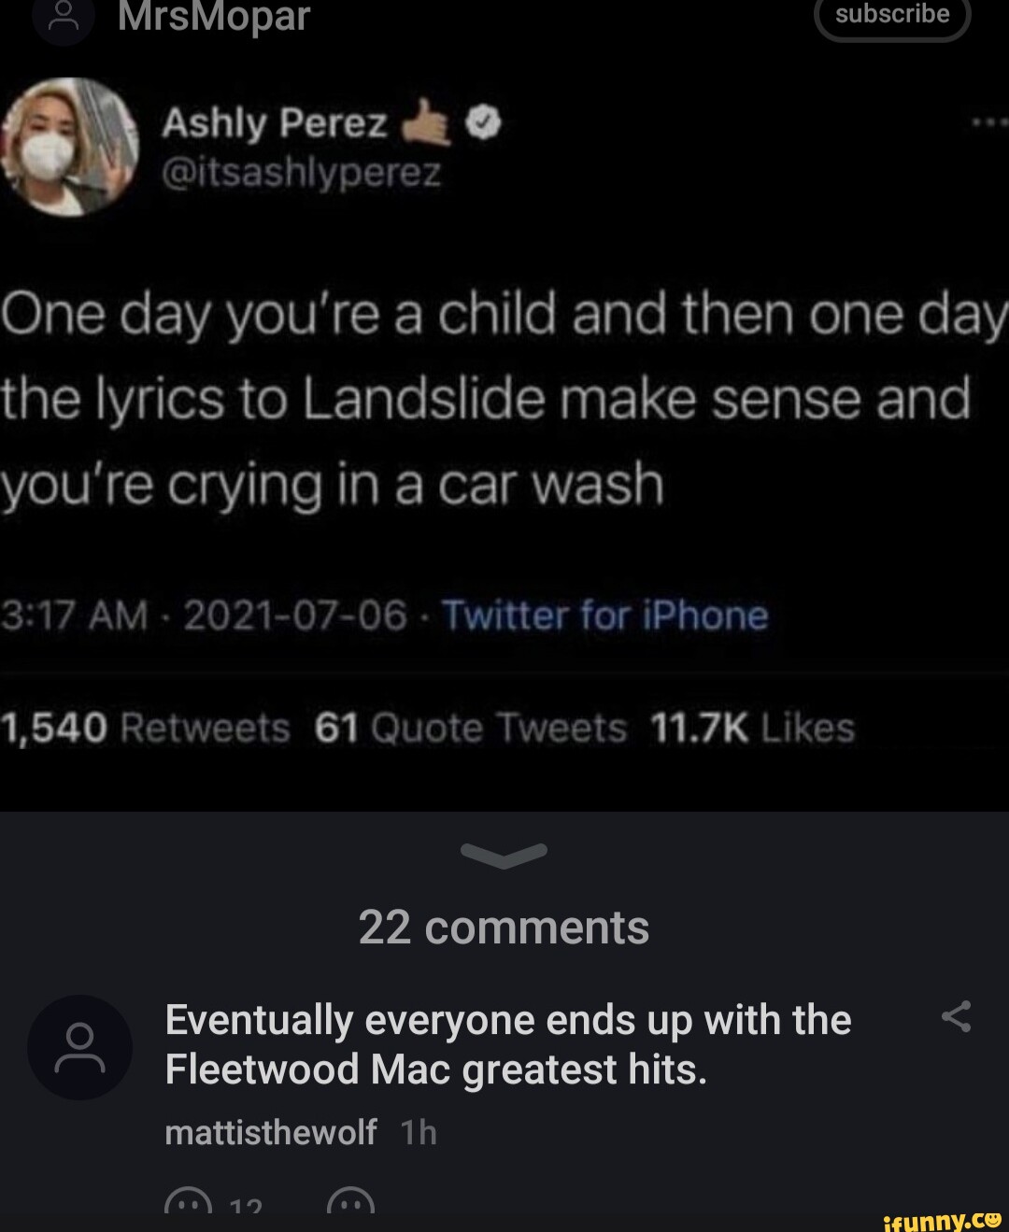Show the 11.7K Likes list

tap(752, 728)
